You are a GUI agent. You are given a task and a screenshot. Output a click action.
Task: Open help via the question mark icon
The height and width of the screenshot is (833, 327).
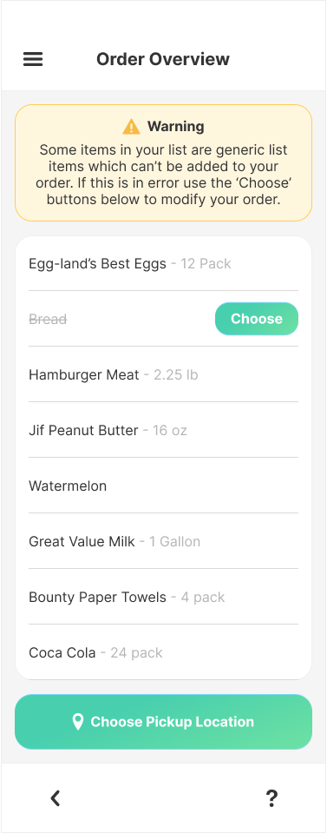click(x=271, y=798)
